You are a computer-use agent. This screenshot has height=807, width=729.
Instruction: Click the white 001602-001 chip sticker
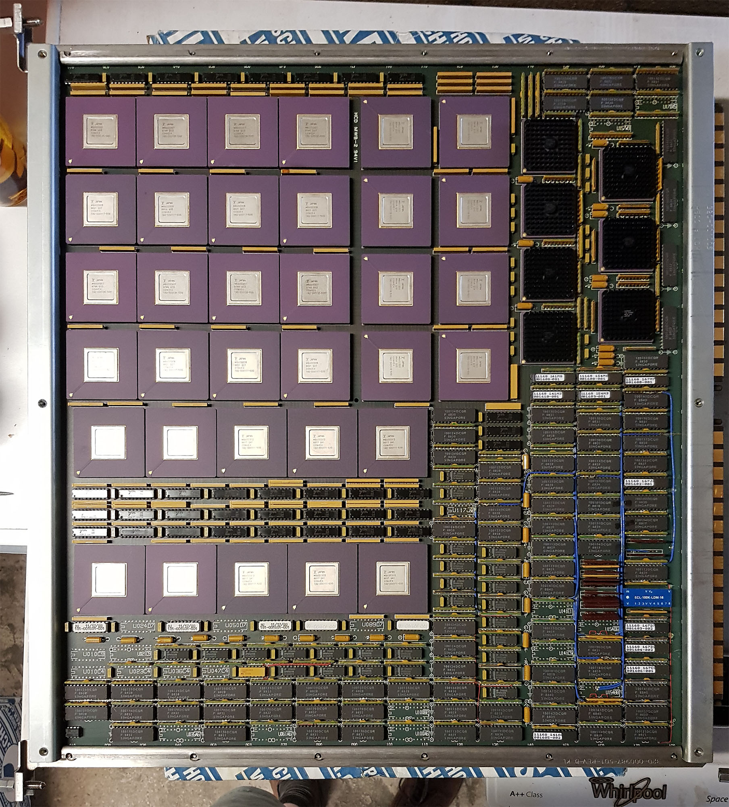click(639, 483)
